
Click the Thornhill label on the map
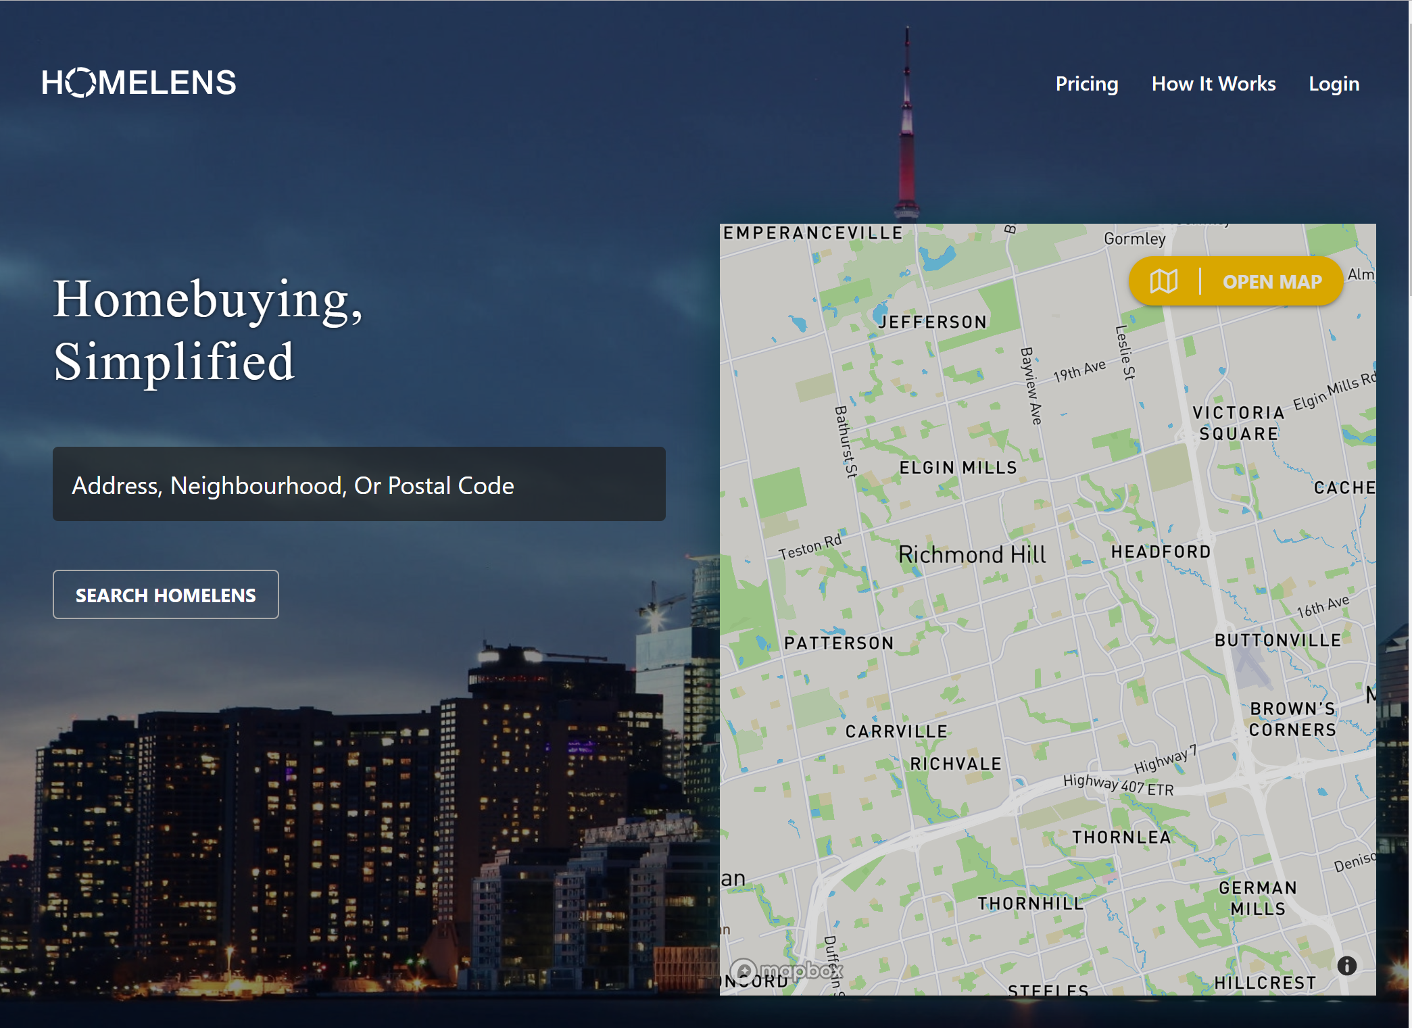click(1030, 904)
